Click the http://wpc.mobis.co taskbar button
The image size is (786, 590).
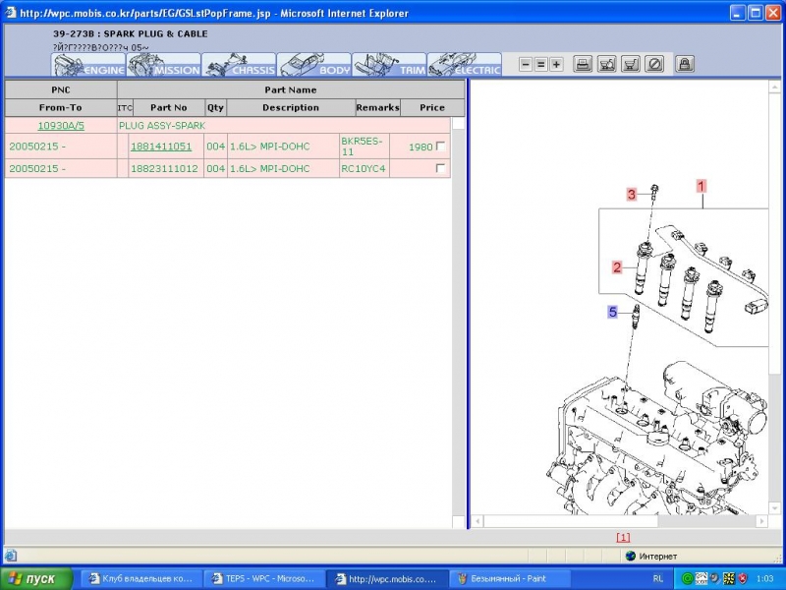point(386,578)
